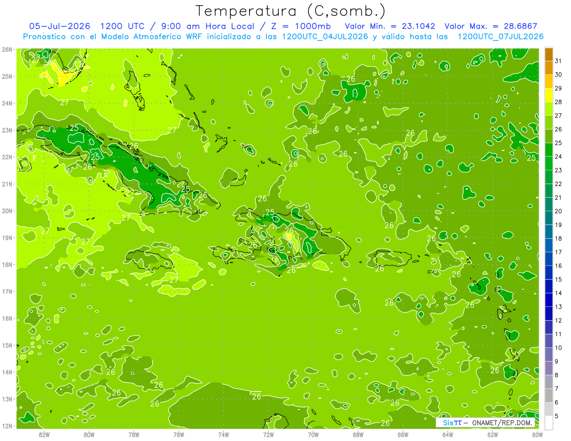The image size is (571, 441).
Task: Click longitude axis label "68W"
Action: (358, 434)
